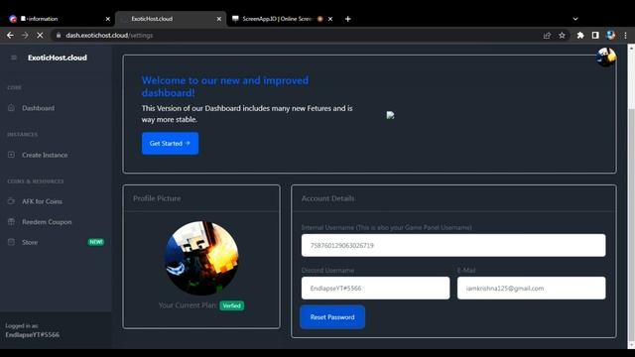Open a new browser tab

pos(348,19)
